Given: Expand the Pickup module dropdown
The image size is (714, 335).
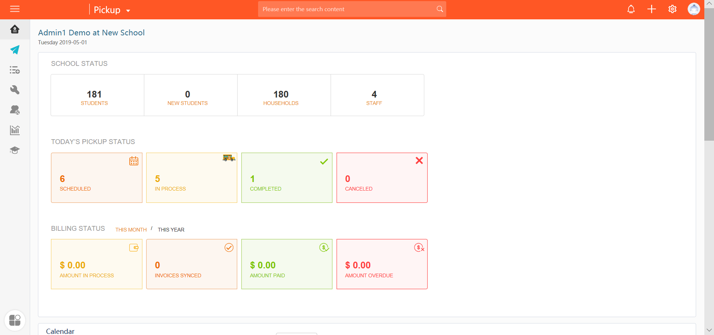Looking at the screenshot, I should pos(112,10).
